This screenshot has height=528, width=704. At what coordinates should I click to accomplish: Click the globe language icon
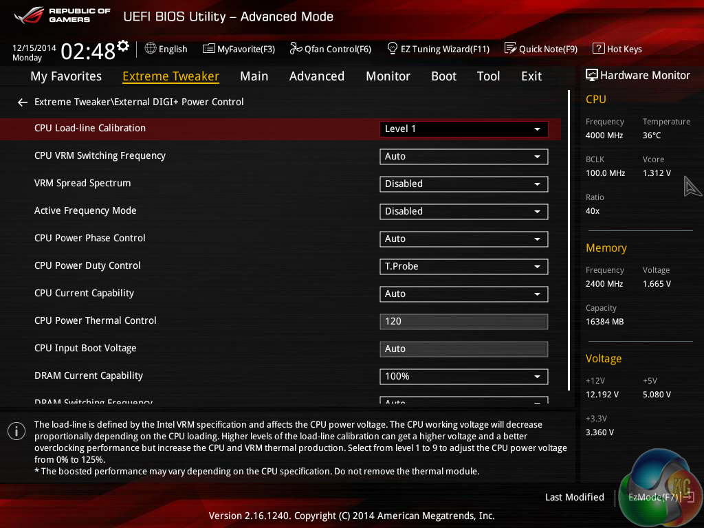pos(151,48)
